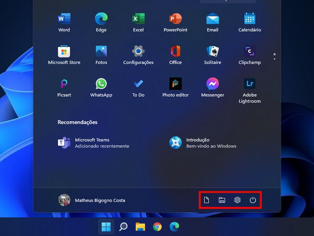Open Configurações from pinned apps
This screenshot has height=236, width=314.
tap(138, 55)
